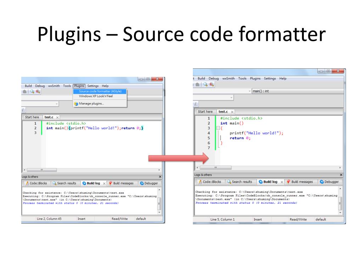This screenshot has width=363, height=272.
Task: Open Search results tab in right window
Action: (x=240, y=182)
